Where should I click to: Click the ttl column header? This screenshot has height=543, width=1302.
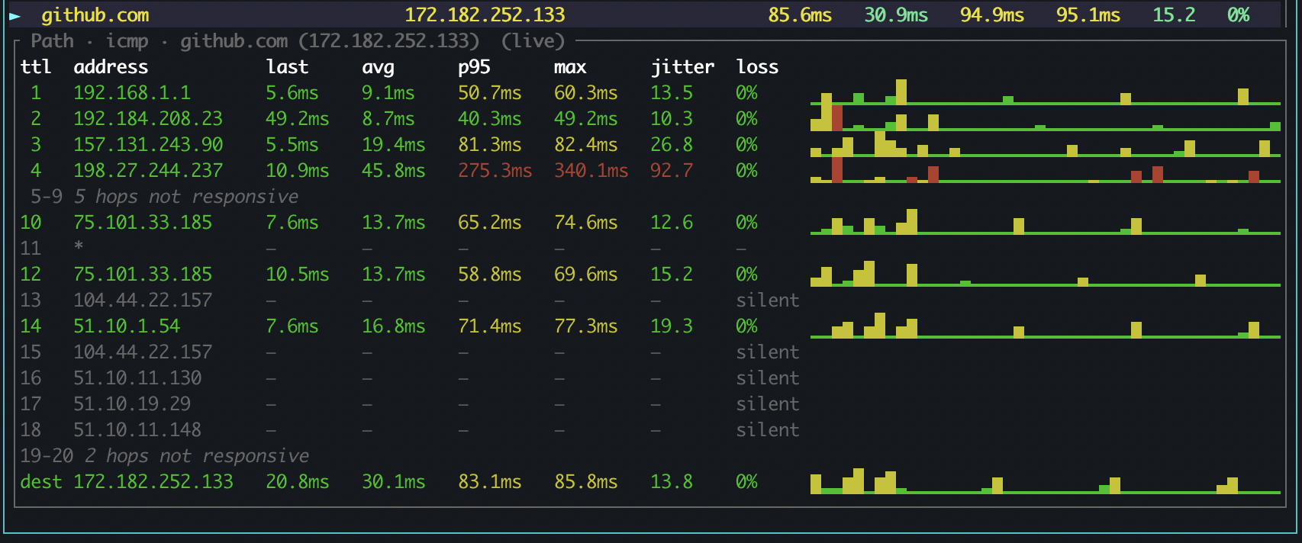coord(36,67)
